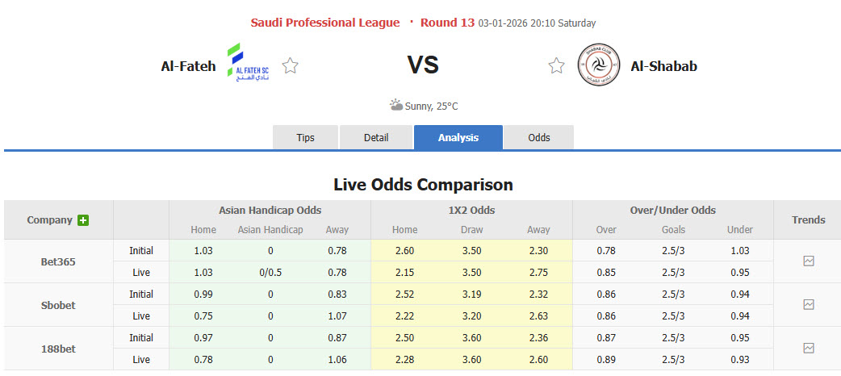Click Bet365 live home 1X2 odds 2.15

(404, 273)
